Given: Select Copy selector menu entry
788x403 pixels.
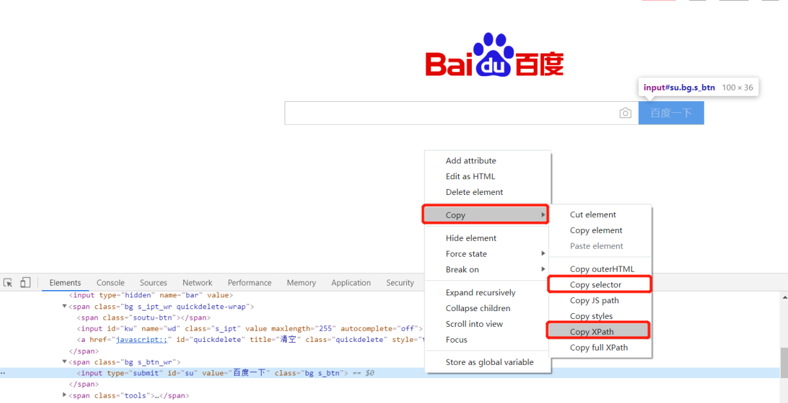Looking at the screenshot, I should click(595, 285).
